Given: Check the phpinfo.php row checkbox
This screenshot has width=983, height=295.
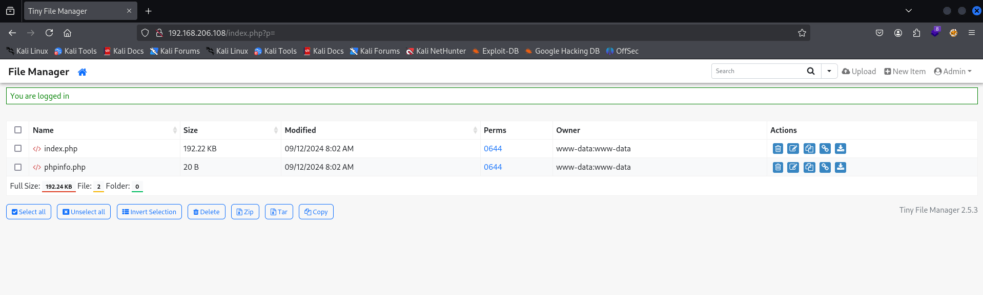Looking at the screenshot, I should (x=18, y=167).
